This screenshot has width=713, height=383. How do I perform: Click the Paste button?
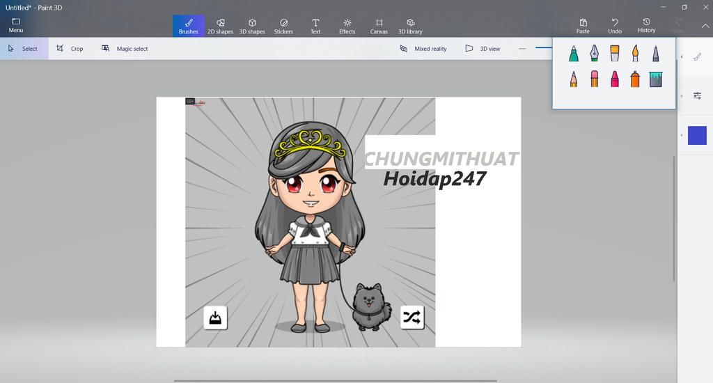click(x=583, y=26)
